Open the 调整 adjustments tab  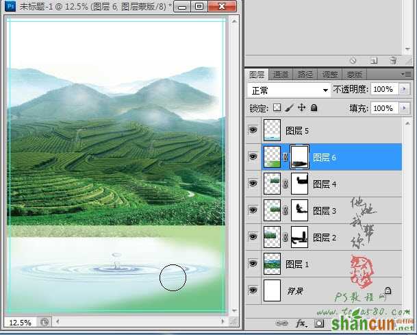coord(330,75)
